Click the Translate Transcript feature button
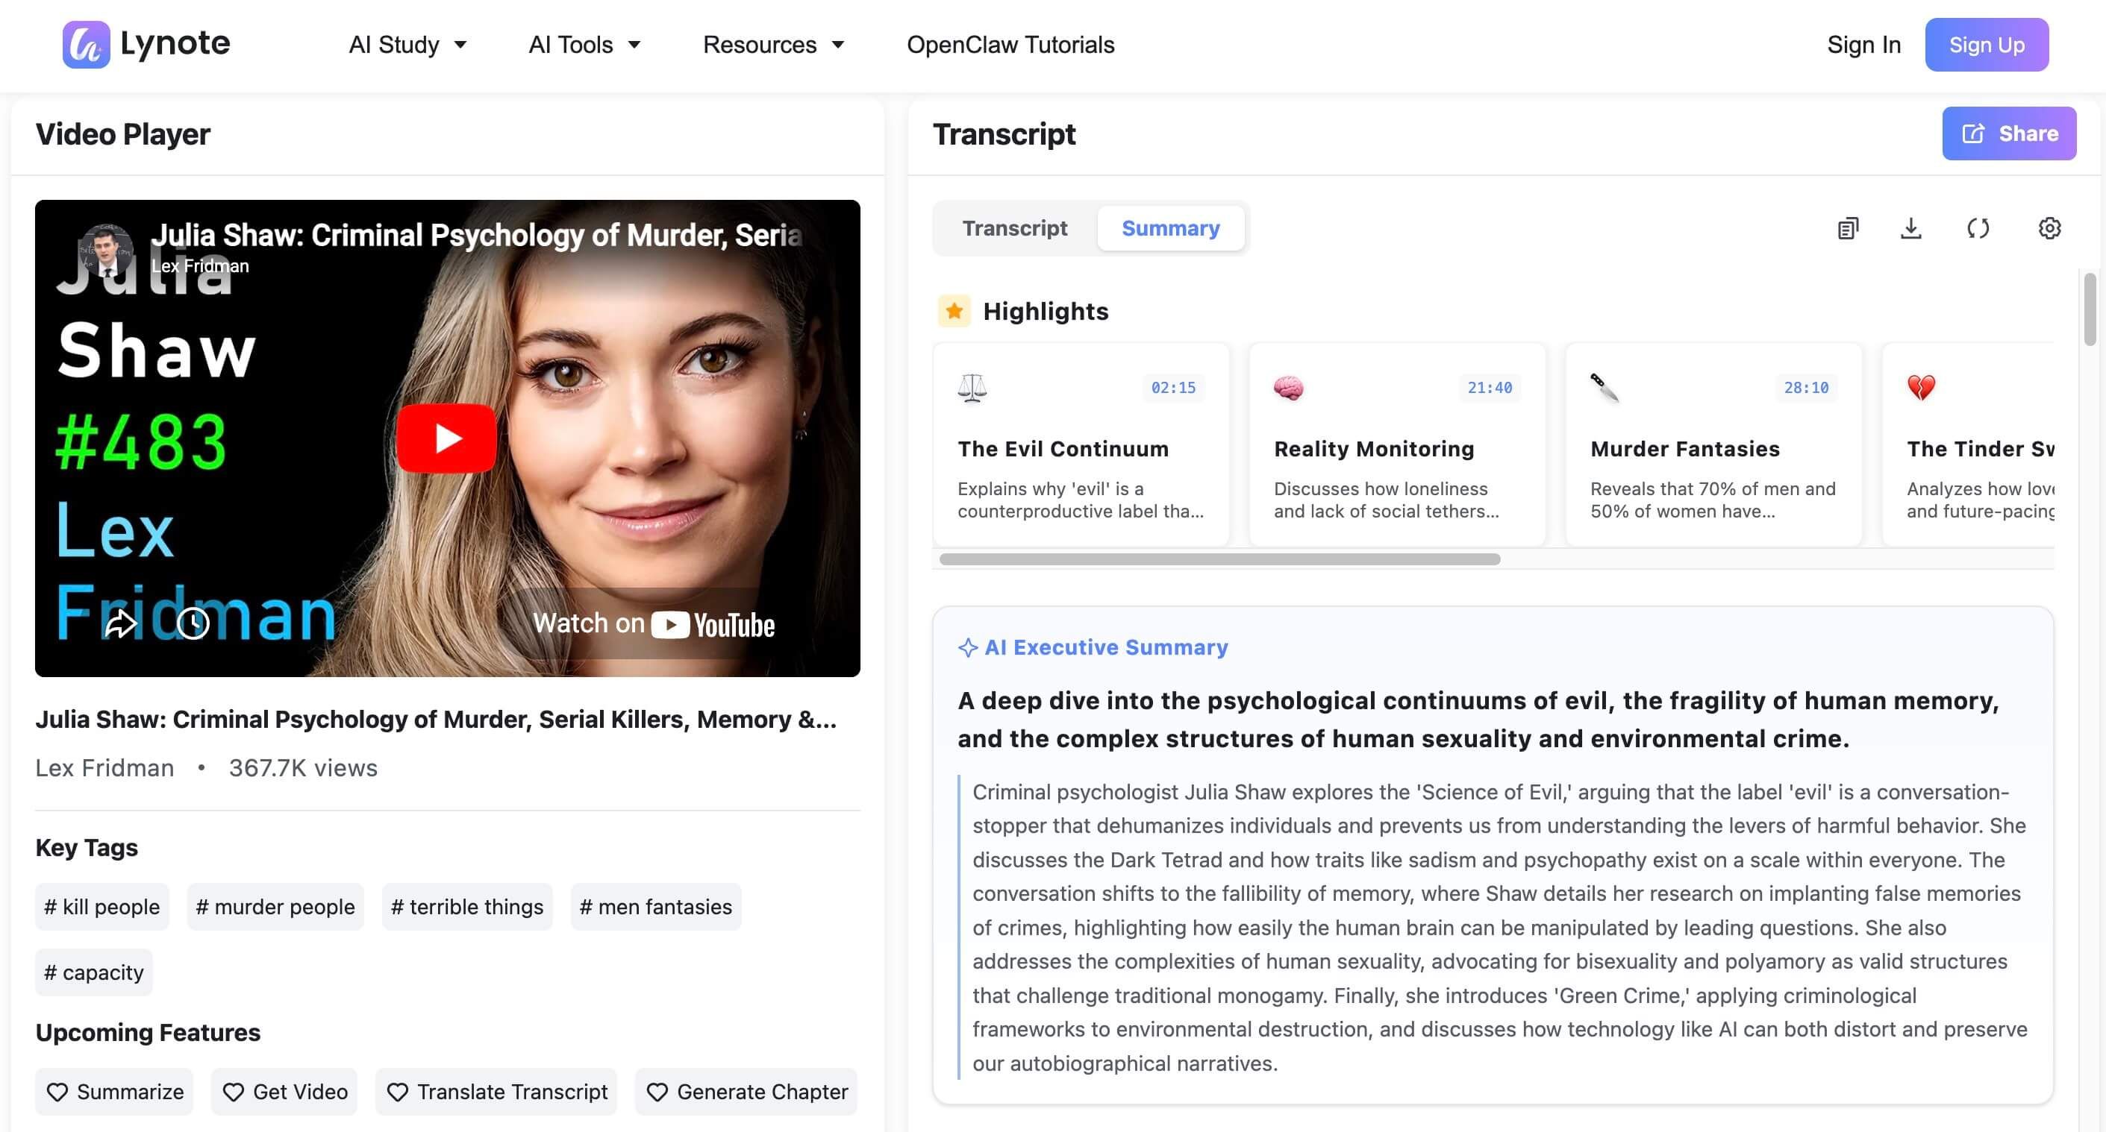2106x1132 pixels. point(496,1092)
